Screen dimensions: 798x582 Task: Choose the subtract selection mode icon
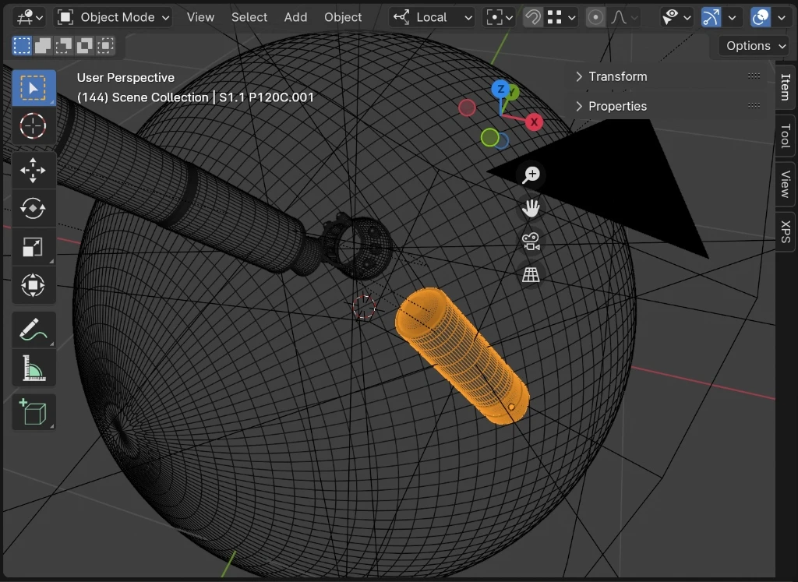click(x=64, y=46)
